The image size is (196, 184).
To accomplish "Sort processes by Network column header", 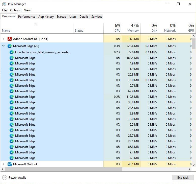I will [168, 28].
